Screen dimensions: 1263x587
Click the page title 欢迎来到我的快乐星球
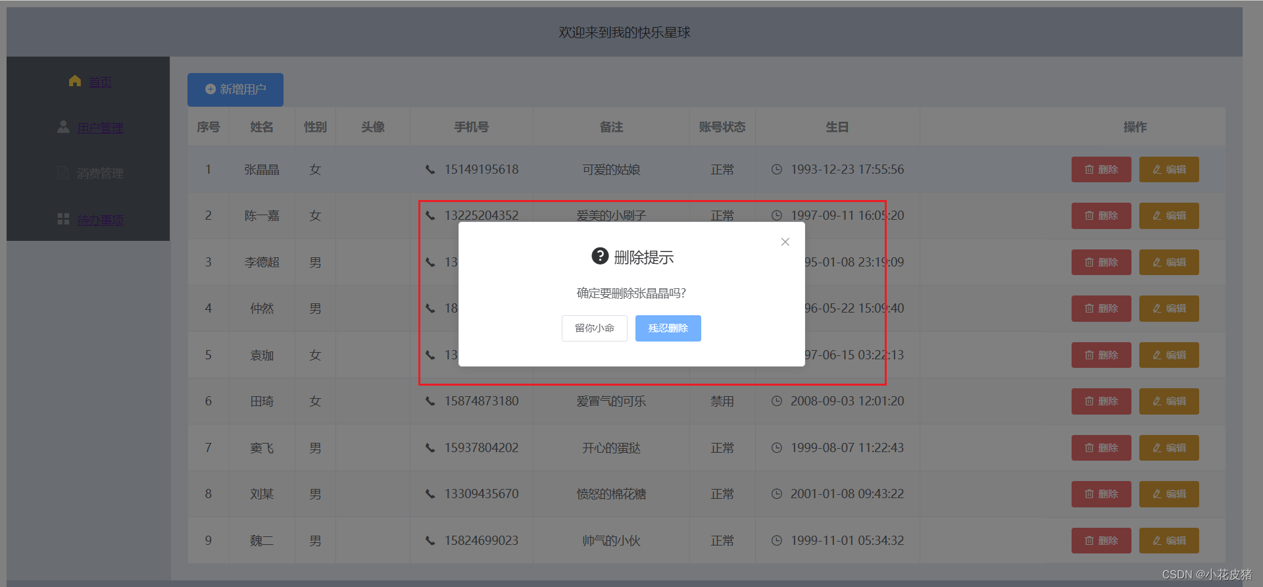point(624,32)
